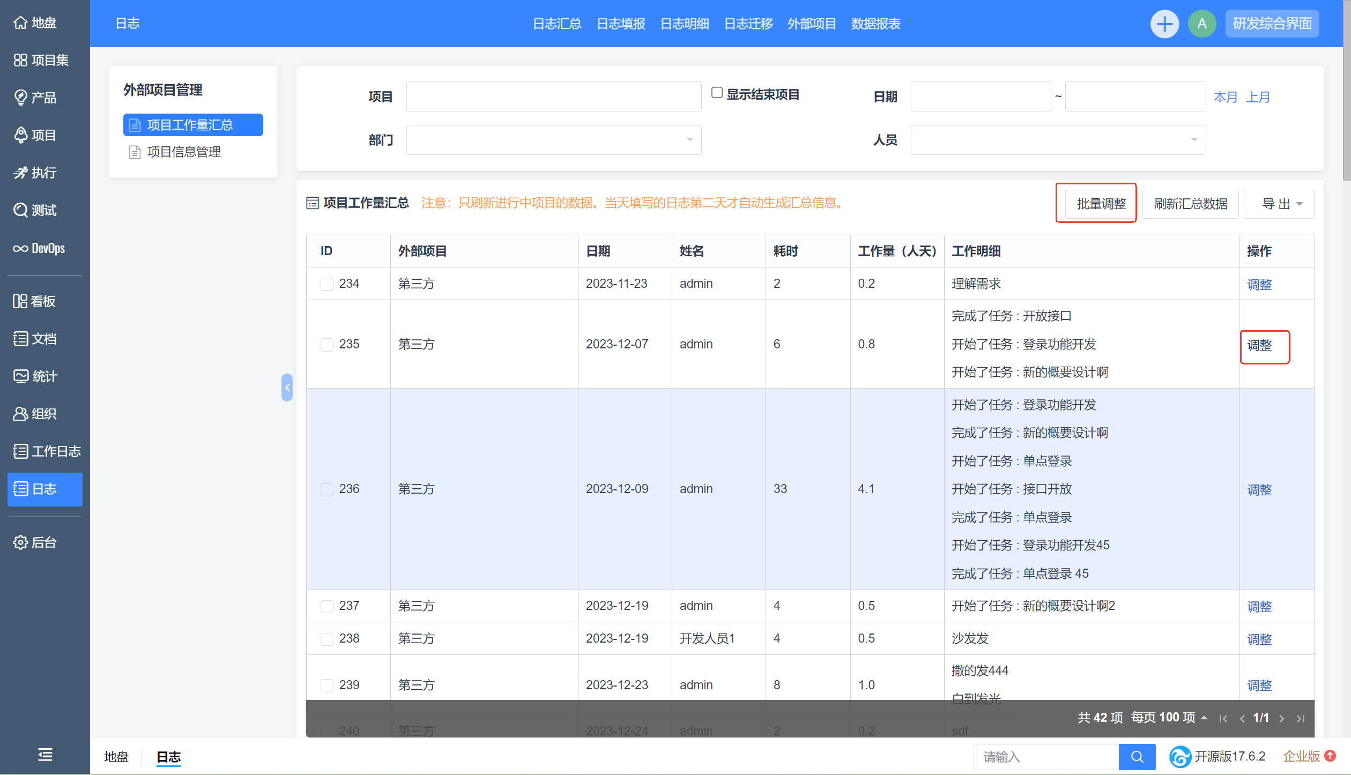Screen dimensions: 1351x775
Task: Click 调整 for row 234
Action: [1259, 284]
